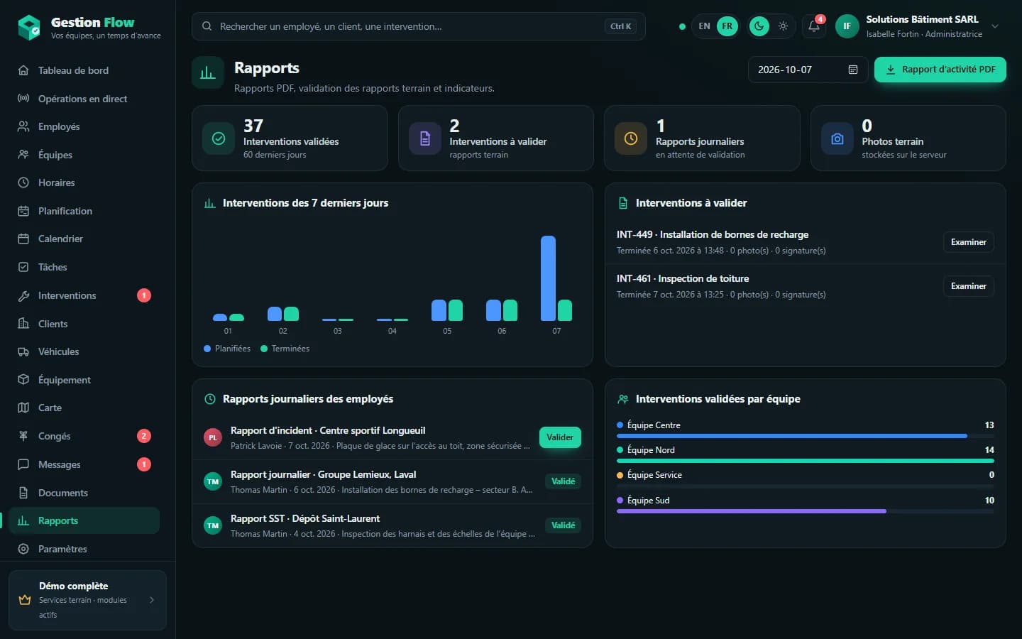
Task: Click the Équipe Centre progress bar
Action: [x=805, y=436]
